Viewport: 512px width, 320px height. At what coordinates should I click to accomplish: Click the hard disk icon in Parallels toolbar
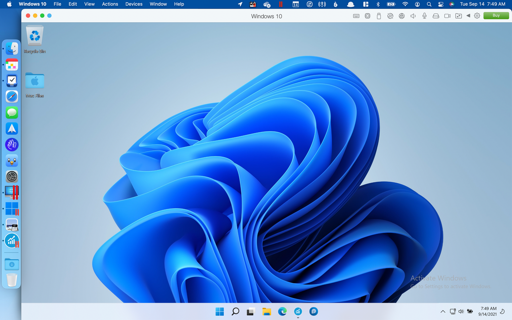coord(436,16)
